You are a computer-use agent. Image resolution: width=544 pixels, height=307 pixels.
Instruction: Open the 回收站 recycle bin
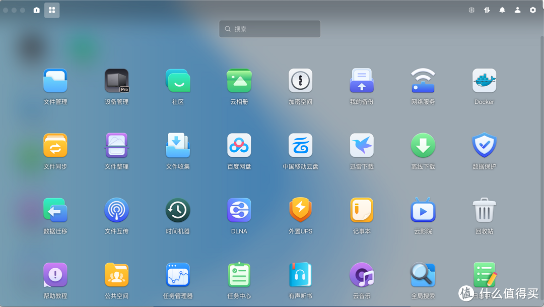tap(485, 210)
